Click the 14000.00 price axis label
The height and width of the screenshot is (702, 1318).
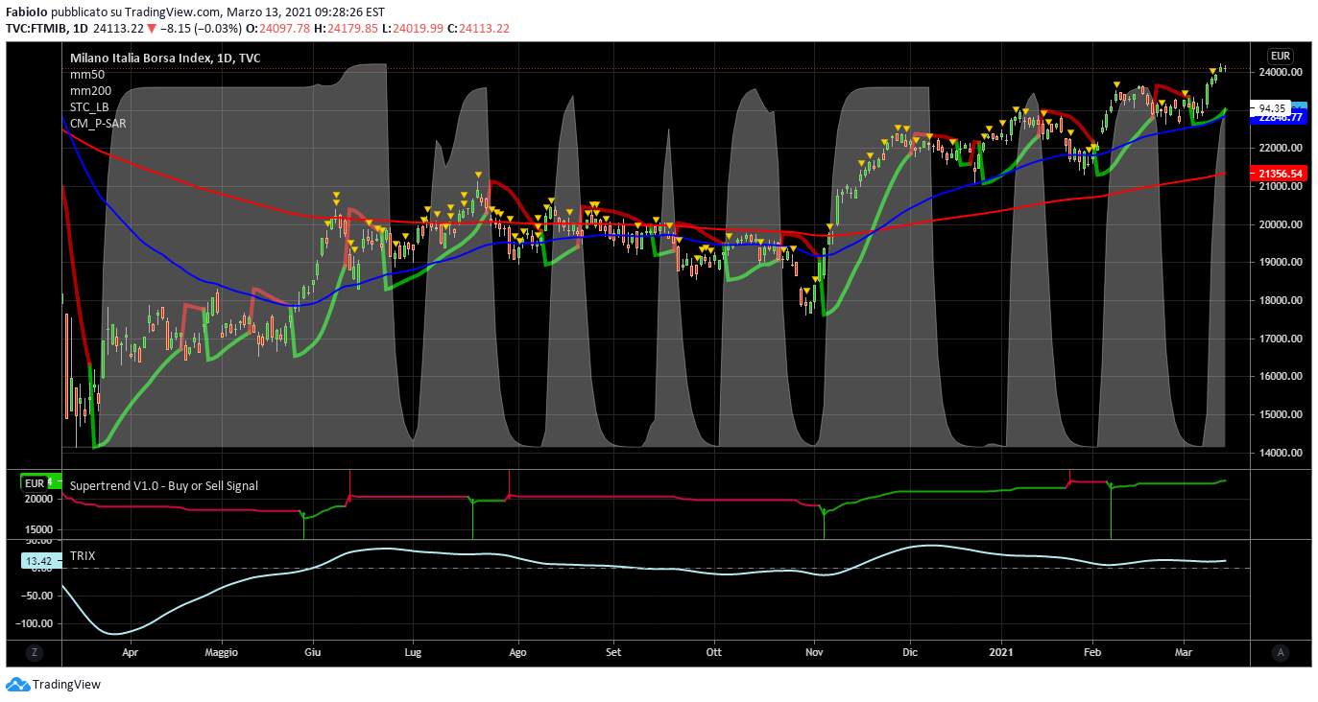pyautogui.click(x=1282, y=453)
